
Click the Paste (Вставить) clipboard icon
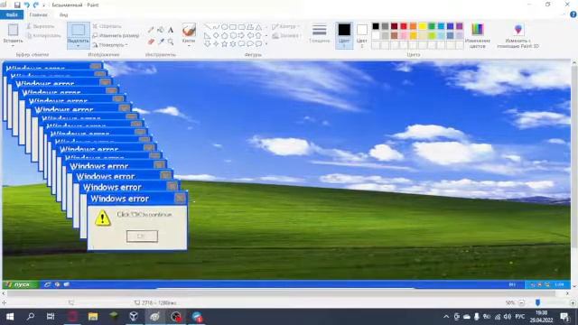click(x=13, y=30)
